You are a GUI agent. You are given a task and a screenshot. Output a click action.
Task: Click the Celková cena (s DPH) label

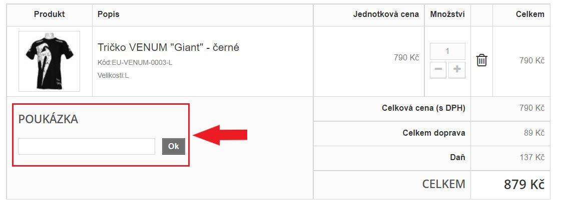pos(423,108)
